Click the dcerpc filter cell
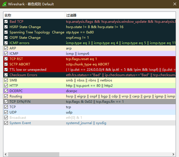Image resolution: width=179 pixels, height=157 pixels. [72, 91]
